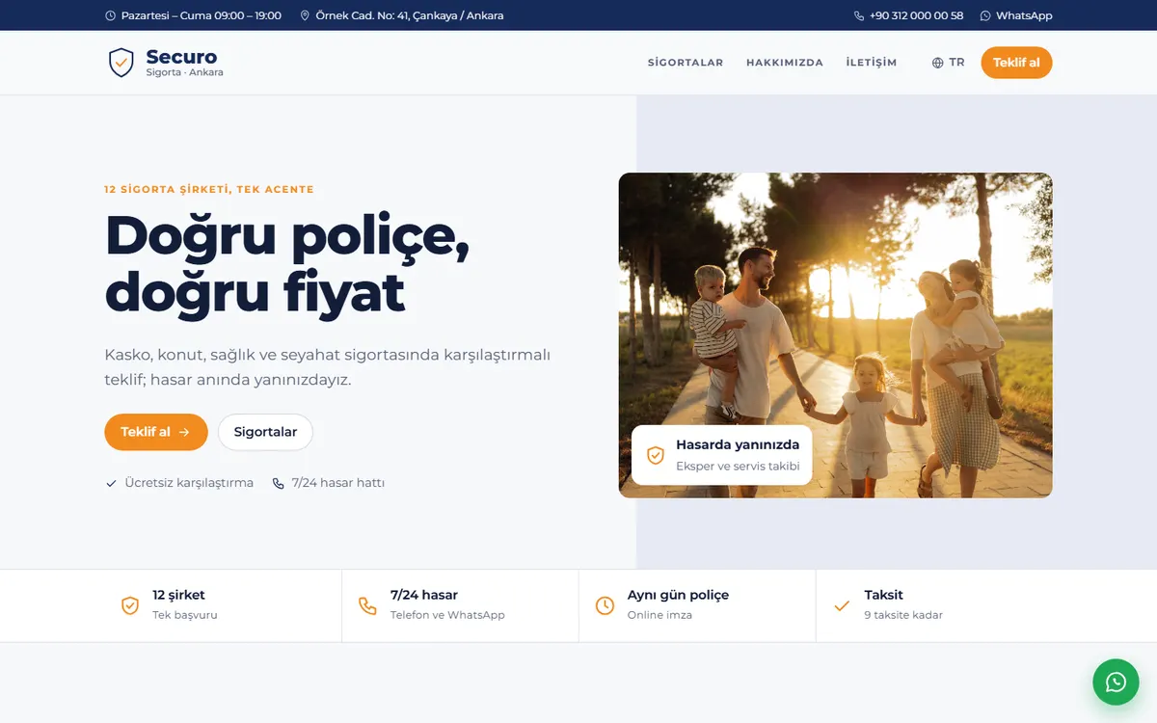
Task: Click the Ücretsiz karşılaştırma text
Action: 189,483
